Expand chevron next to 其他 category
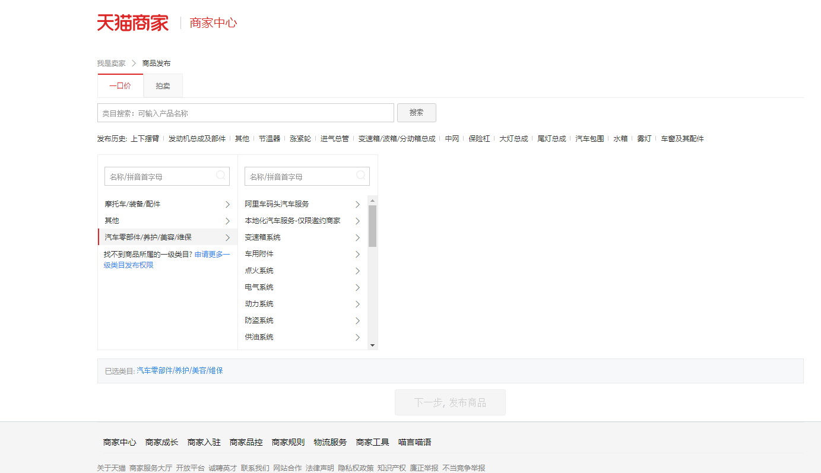Screen dimensions: 821x473 coord(227,221)
